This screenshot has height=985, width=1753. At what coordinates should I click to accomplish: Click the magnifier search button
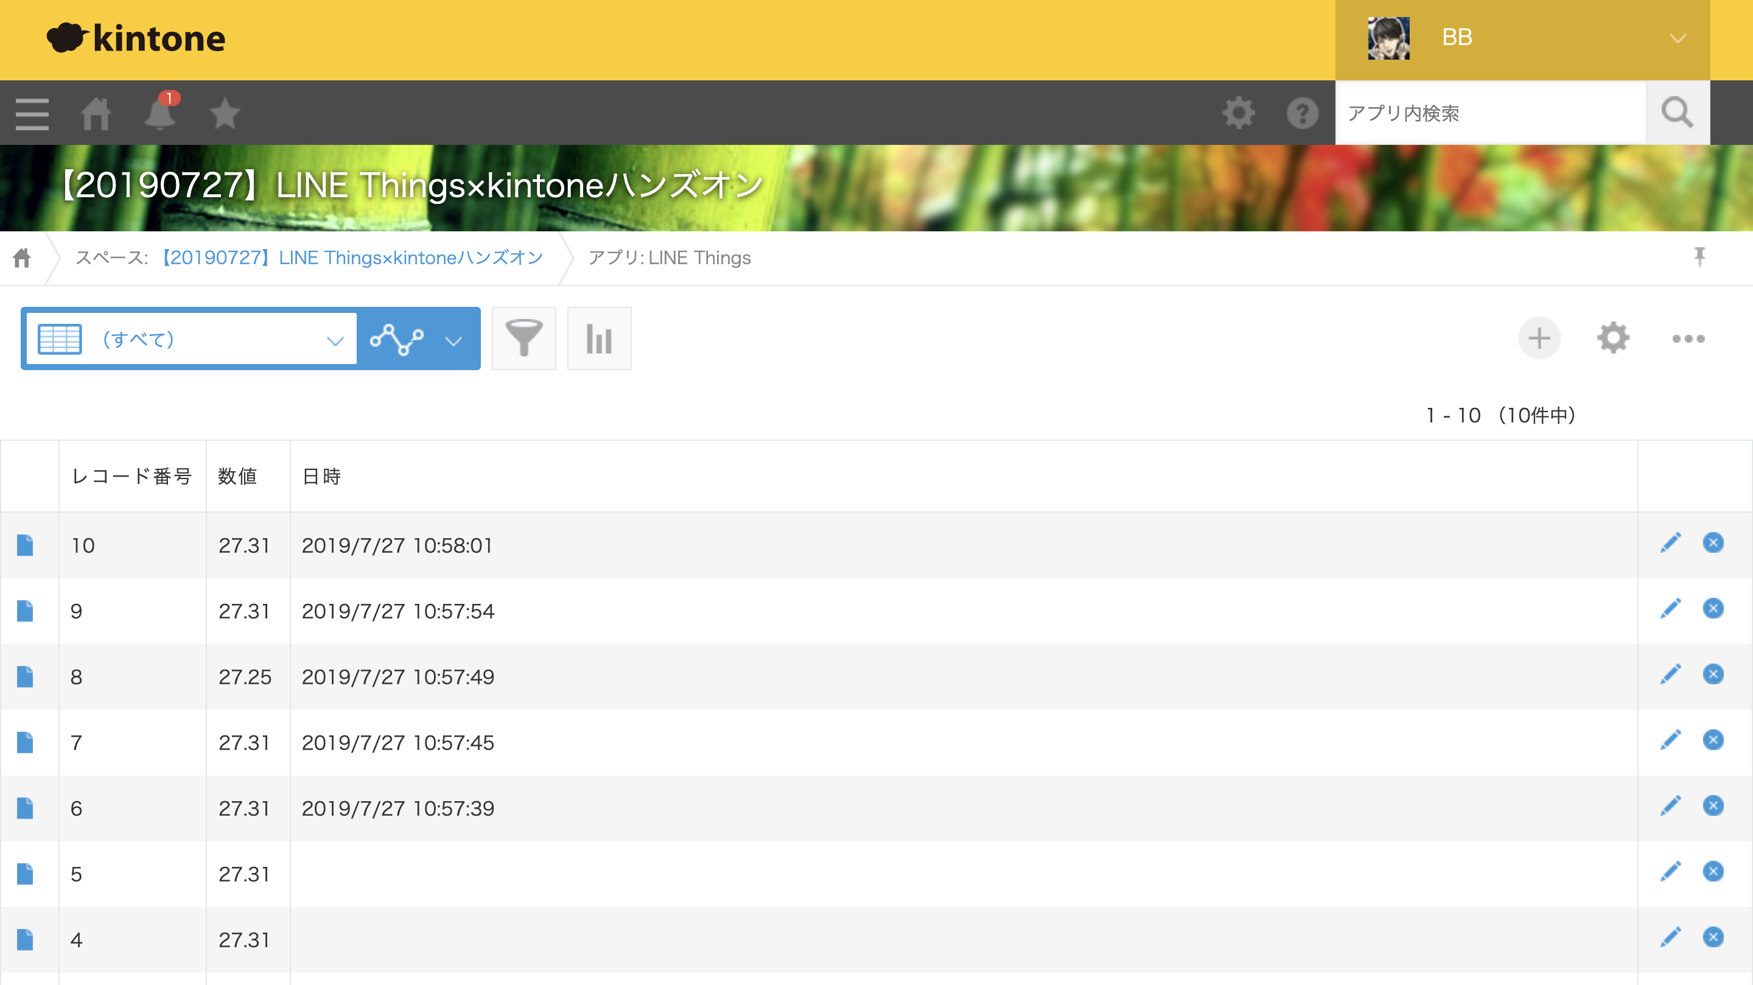click(1677, 113)
